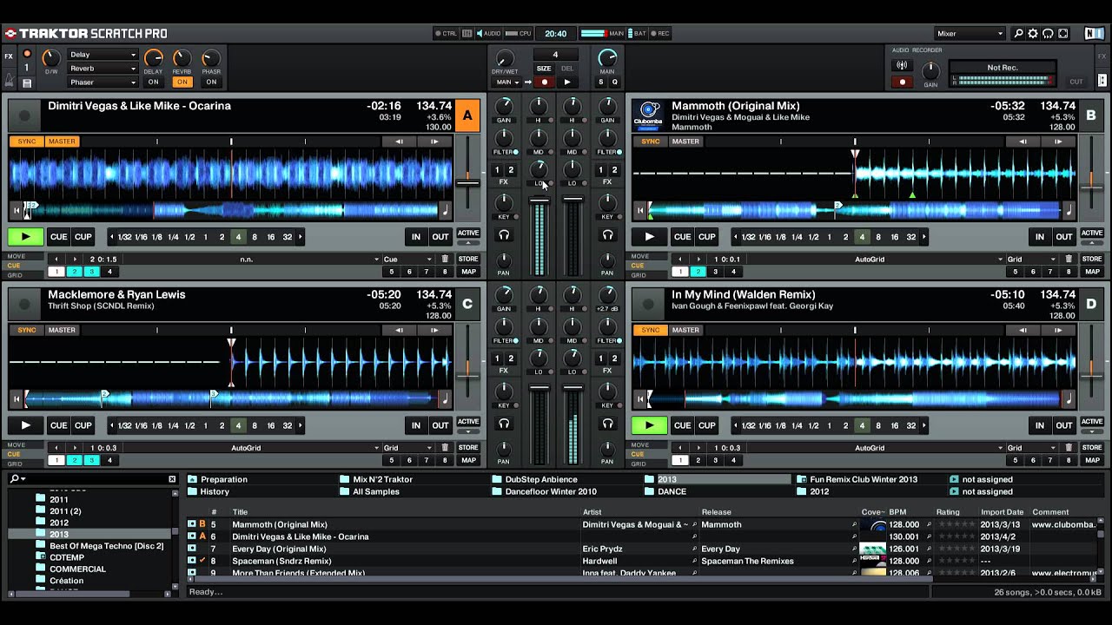Toggle SYNC on Deck A

coord(27,141)
